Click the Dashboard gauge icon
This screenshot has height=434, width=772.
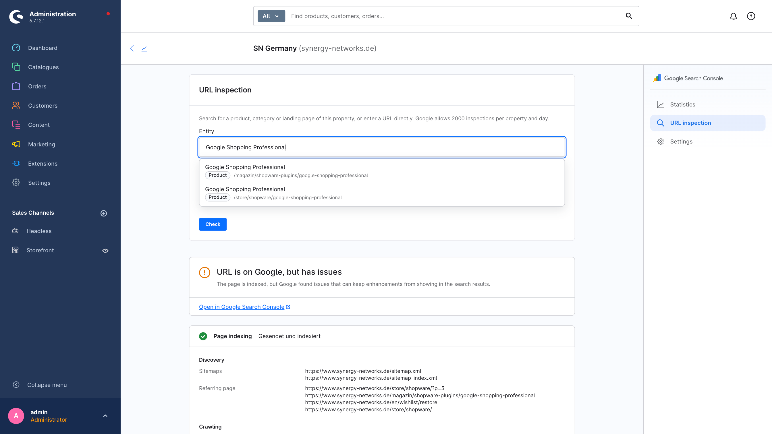16,48
